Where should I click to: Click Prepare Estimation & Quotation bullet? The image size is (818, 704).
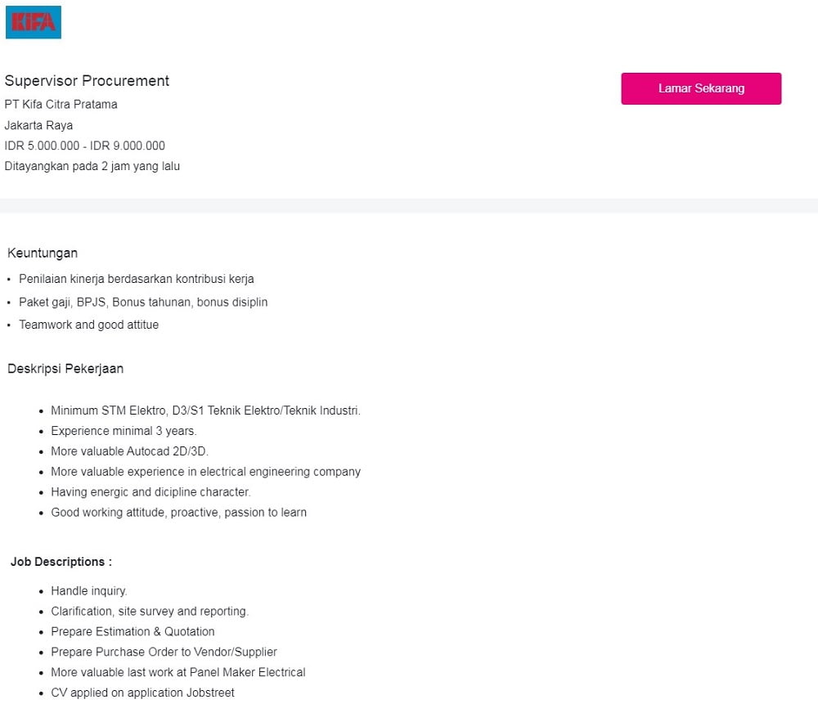tap(133, 631)
